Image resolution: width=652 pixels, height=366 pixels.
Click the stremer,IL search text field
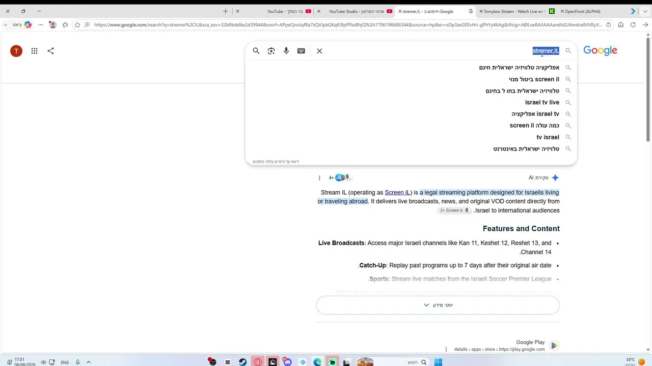click(x=546, y=51)
